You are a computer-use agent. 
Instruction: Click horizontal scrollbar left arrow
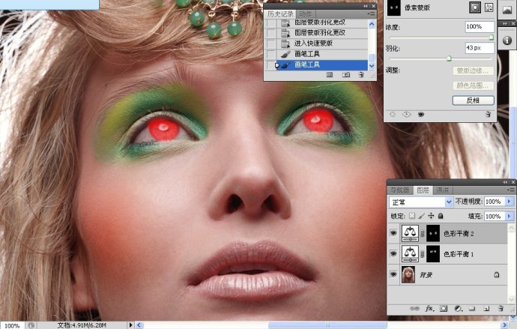[x=139, y=325]
